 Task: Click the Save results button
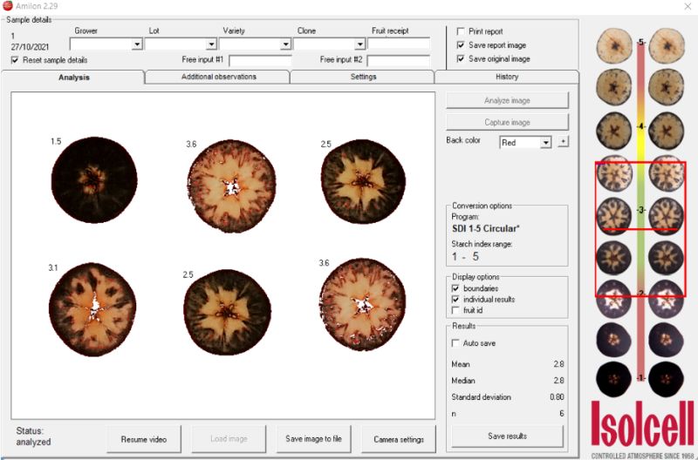tap(507, 436)
